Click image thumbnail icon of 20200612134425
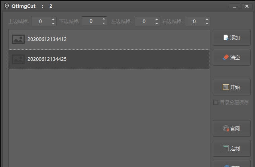The width and height of the screenshot is (255, 167). pos(18,59)
